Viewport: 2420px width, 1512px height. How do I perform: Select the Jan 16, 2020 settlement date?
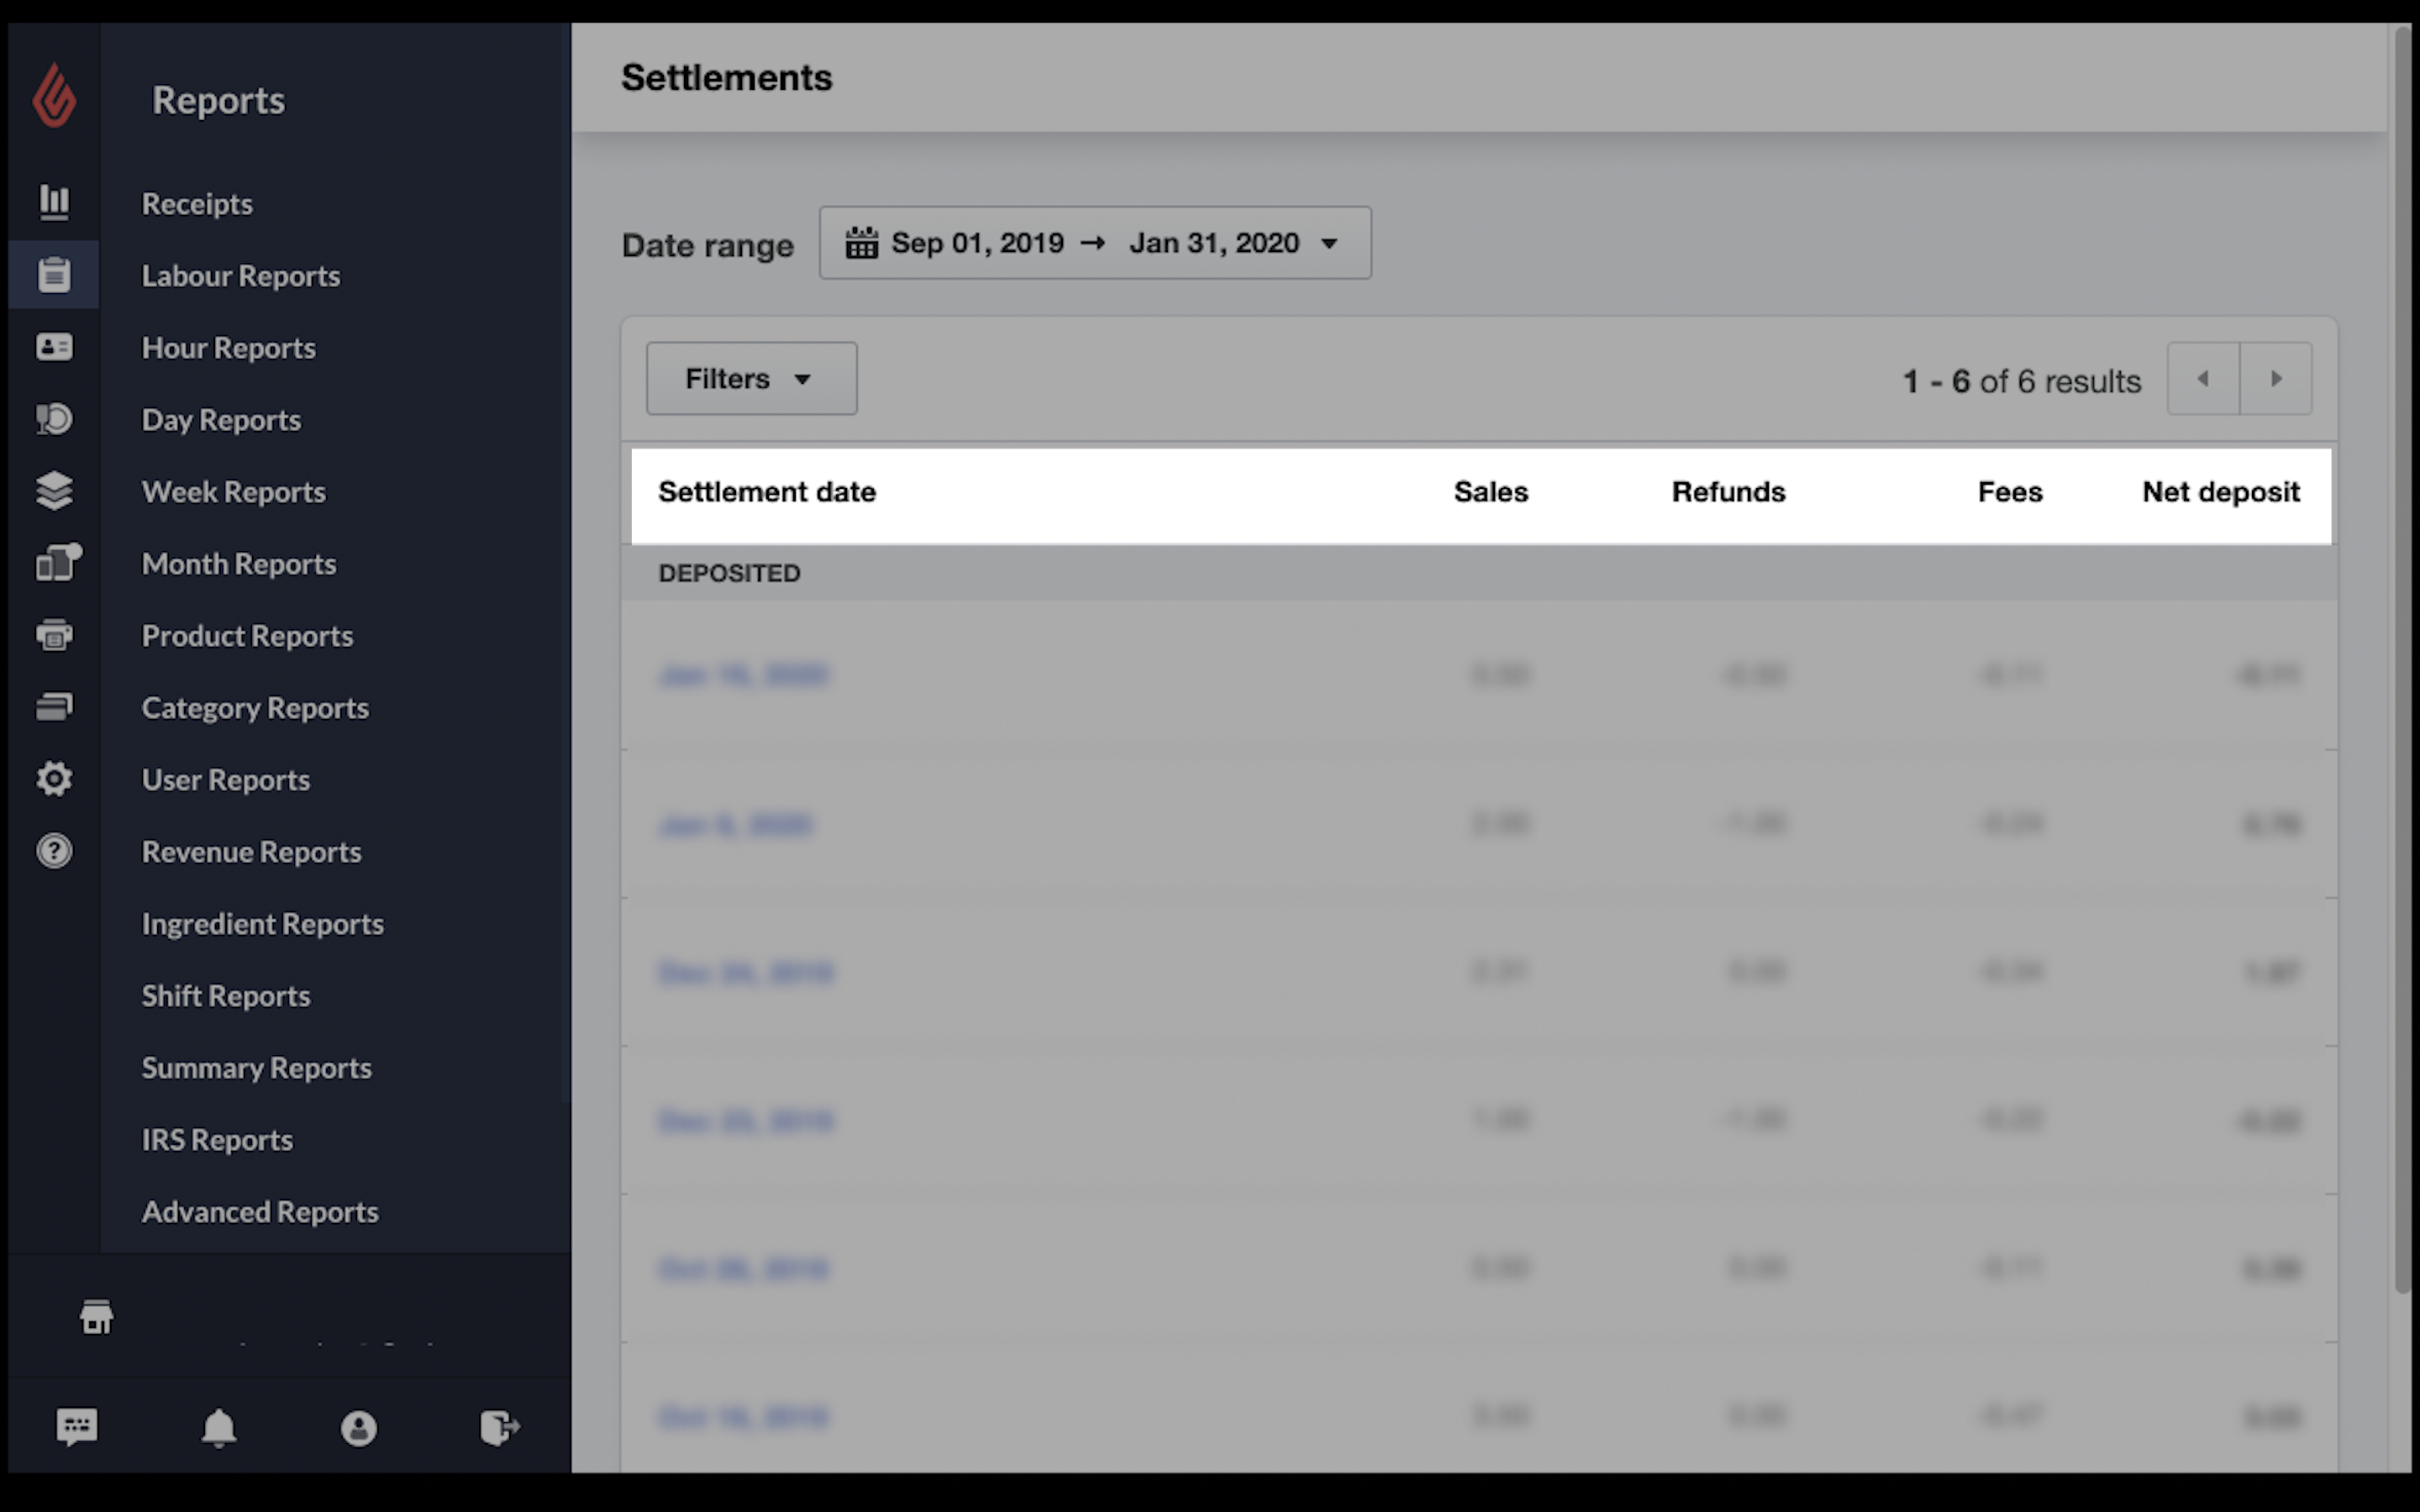744,675
